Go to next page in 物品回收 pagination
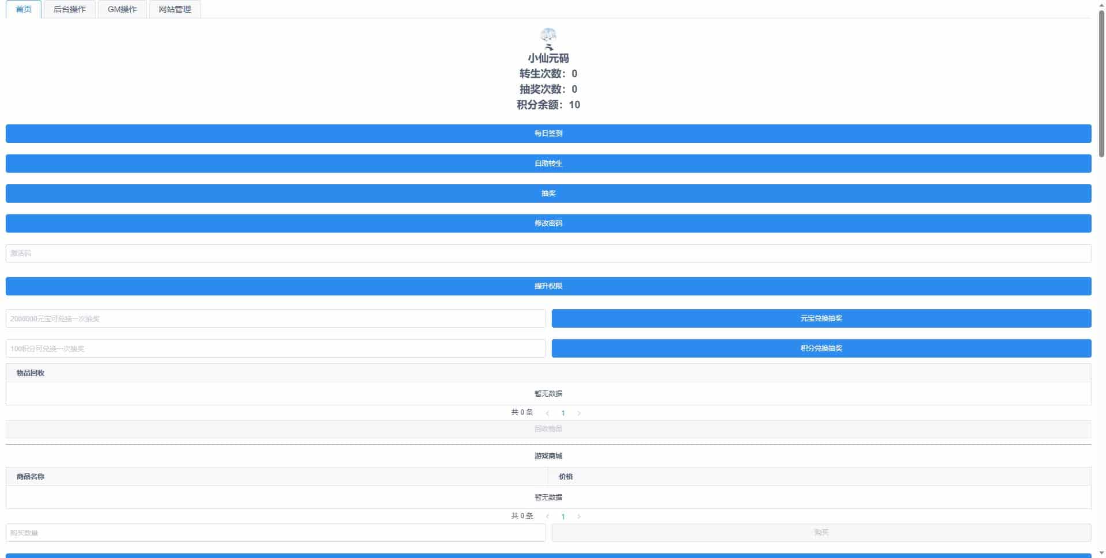This screenshot has height=558, width=1106. click(579, 413)
